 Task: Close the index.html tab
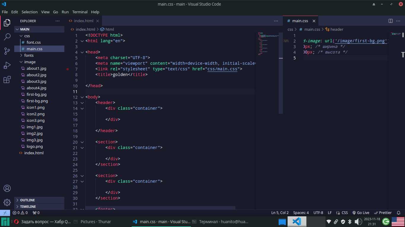(x=97, y=21)
